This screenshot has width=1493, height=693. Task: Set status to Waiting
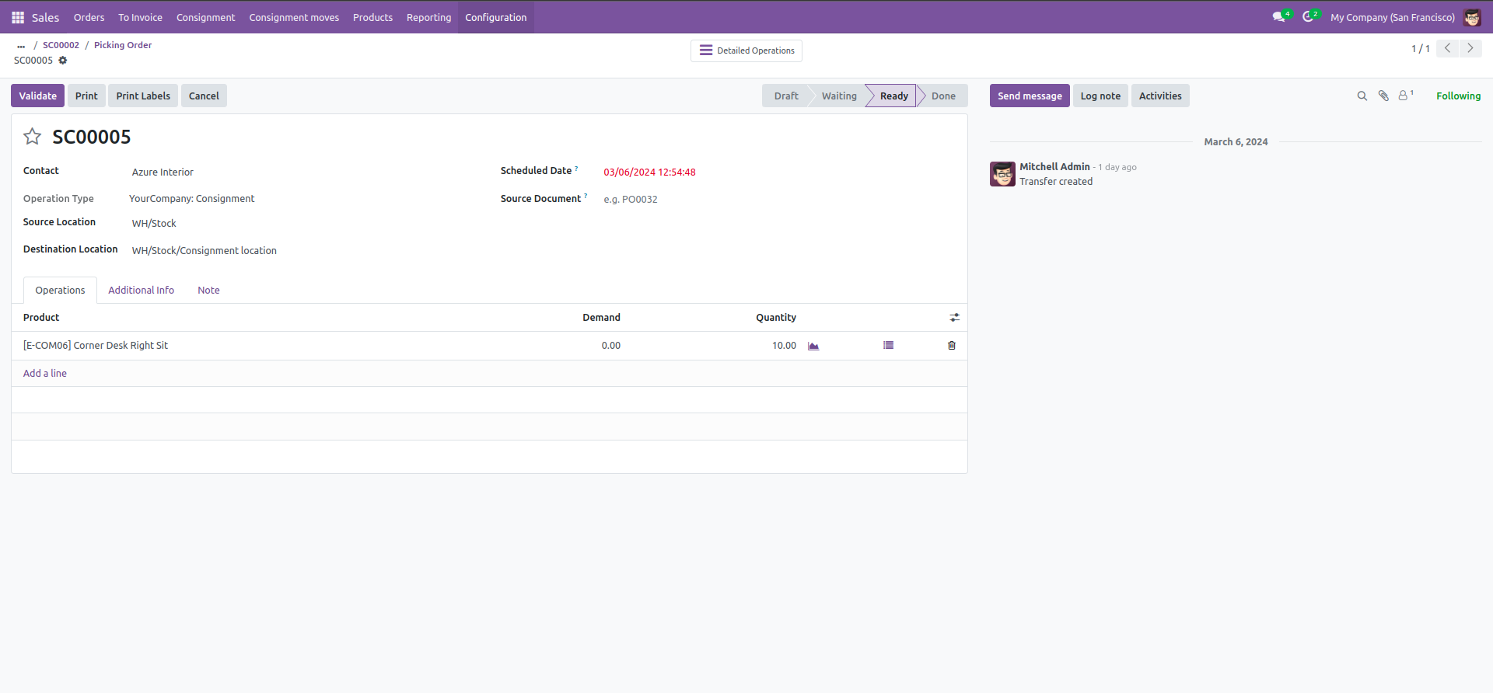tap(839, 96)
